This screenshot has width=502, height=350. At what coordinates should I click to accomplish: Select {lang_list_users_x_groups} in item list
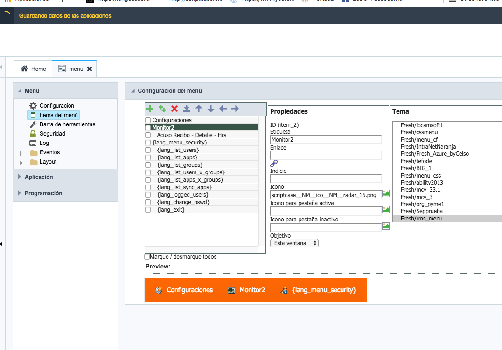[191, 172]
